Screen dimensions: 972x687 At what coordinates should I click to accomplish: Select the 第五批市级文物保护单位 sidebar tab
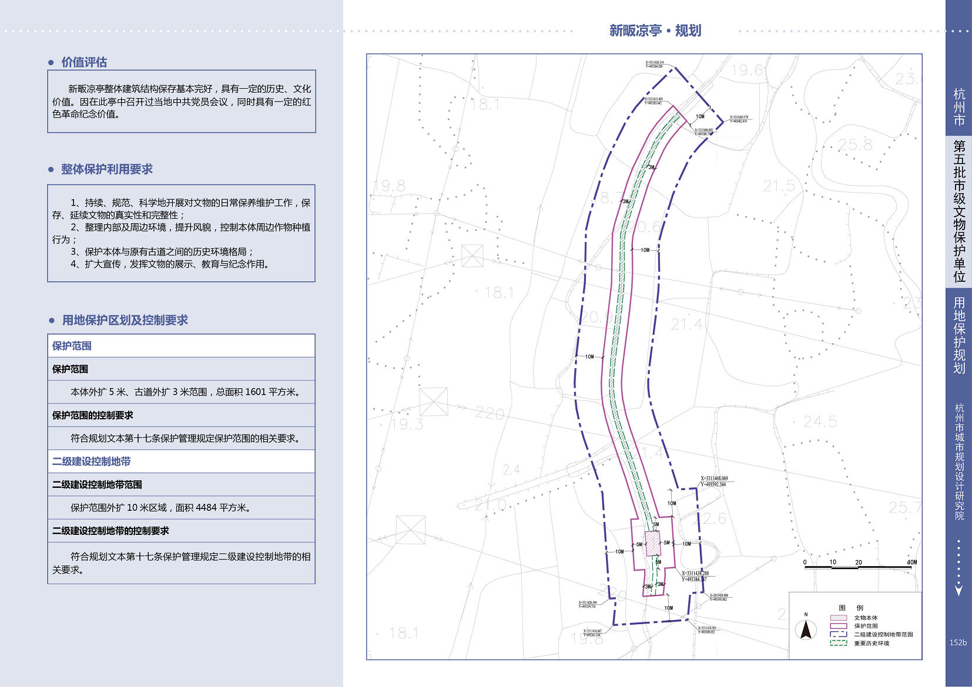tap(958, 211)
